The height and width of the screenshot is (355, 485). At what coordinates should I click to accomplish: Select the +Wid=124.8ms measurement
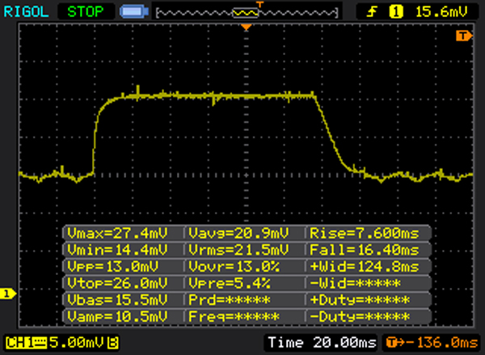coord(365,266)
